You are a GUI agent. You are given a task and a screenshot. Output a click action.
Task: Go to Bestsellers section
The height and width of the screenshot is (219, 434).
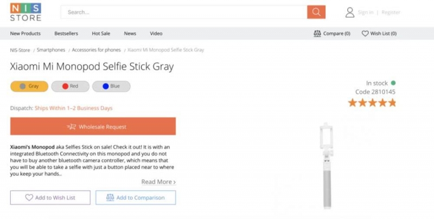tap(66, 33)
